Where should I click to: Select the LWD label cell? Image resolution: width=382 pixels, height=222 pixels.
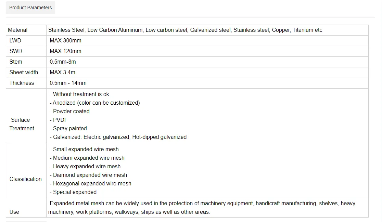[x=15, y=41]
